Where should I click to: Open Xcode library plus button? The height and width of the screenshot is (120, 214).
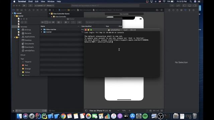point(172,6)
